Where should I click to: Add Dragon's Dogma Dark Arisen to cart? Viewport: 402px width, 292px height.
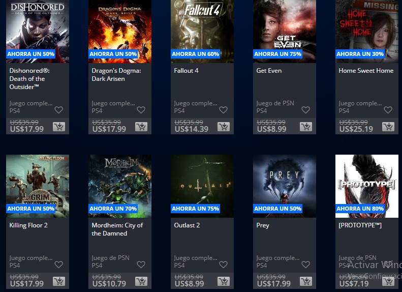click(141, 127)
